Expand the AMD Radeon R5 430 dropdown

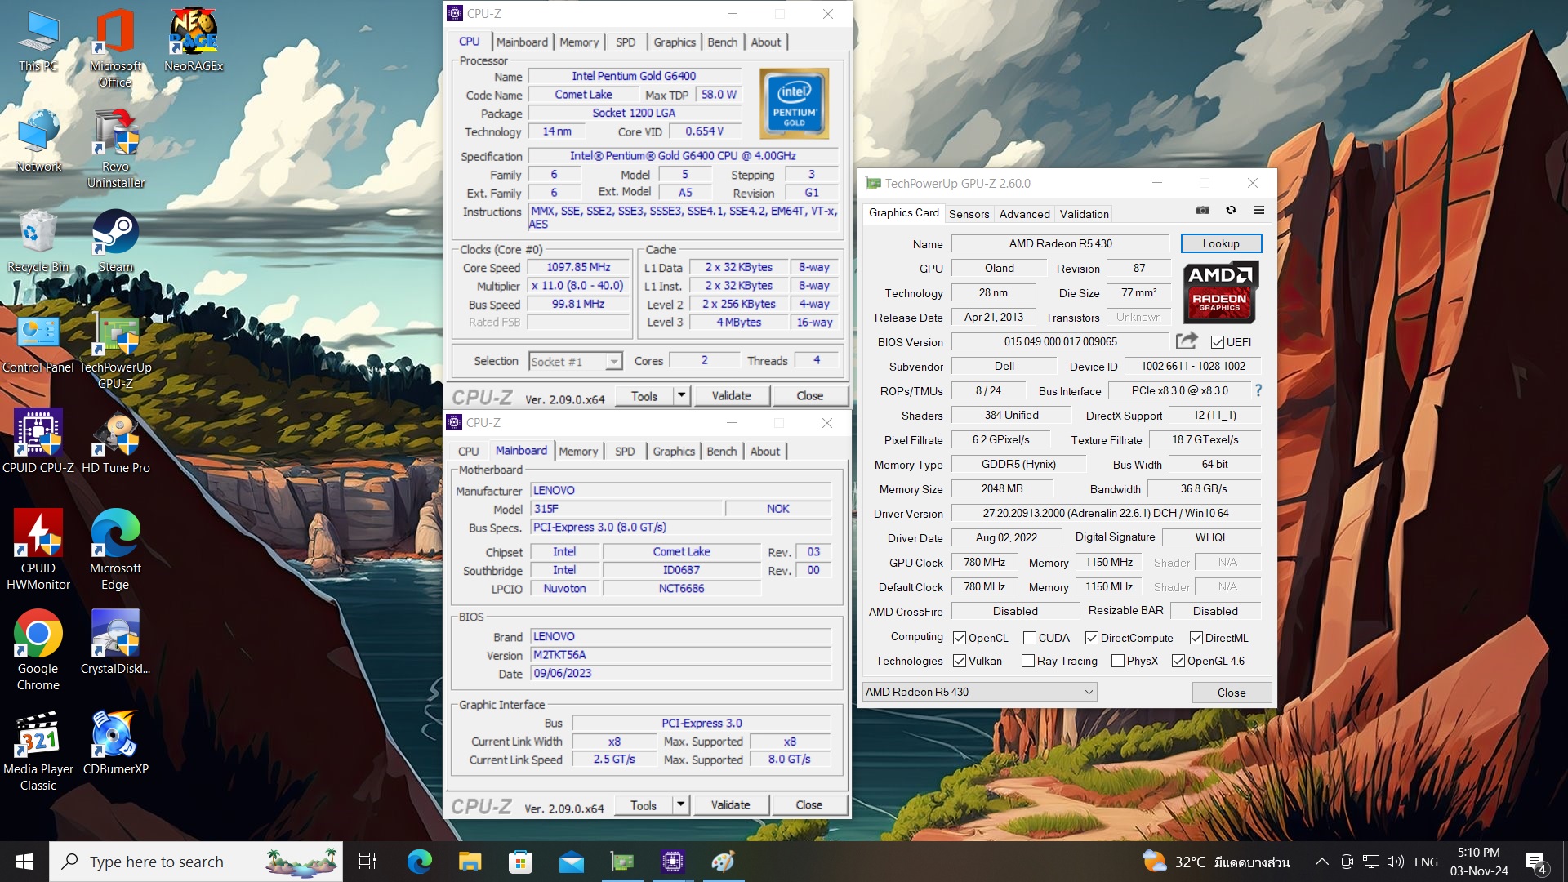(1088, 692)
